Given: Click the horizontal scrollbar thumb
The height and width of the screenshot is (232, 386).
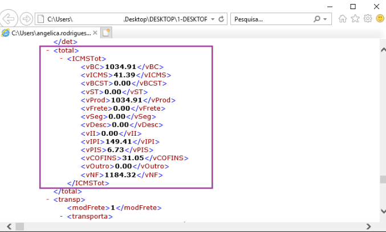Looking at the screenshot, I should click(x=20, y=226).
